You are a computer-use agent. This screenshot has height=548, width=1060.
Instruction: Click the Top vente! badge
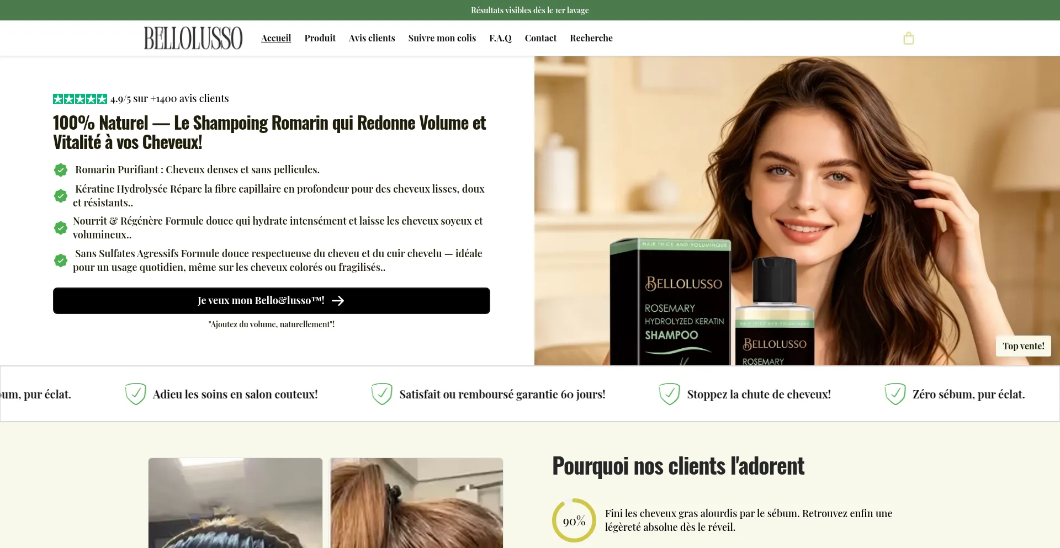click(x=1024, y=346)
